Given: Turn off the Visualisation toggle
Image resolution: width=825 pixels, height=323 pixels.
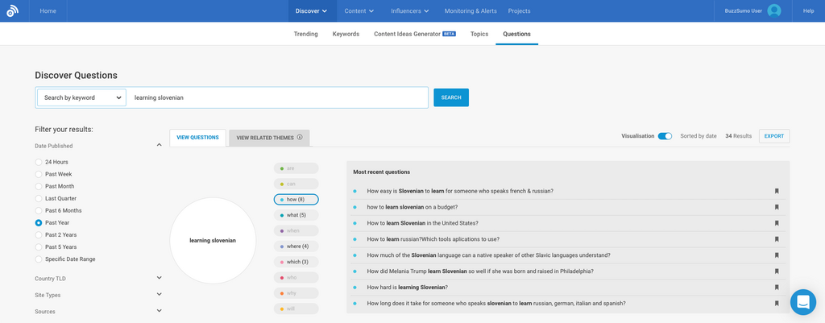Looking at the screenshot, I should (x=665, y=136).
